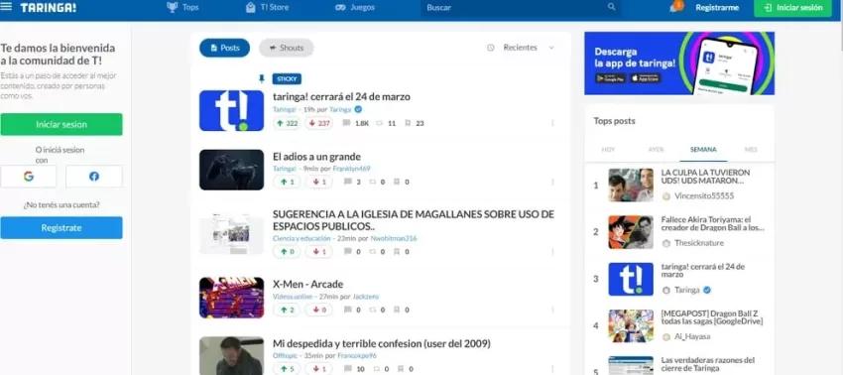Click the blue Registrate button

pos(61,228)
